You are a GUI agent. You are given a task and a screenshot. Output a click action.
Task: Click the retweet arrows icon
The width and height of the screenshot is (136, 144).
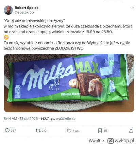(38, 131)
